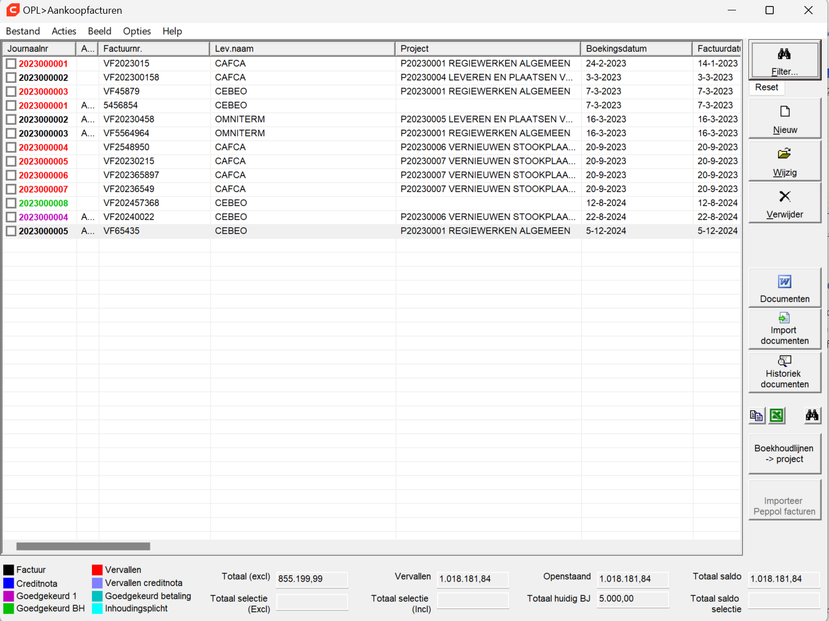Screen dimensions: 829x621
Task: Click the Totaal huidig BJ field 5.000,00
Action: (633, 599)
